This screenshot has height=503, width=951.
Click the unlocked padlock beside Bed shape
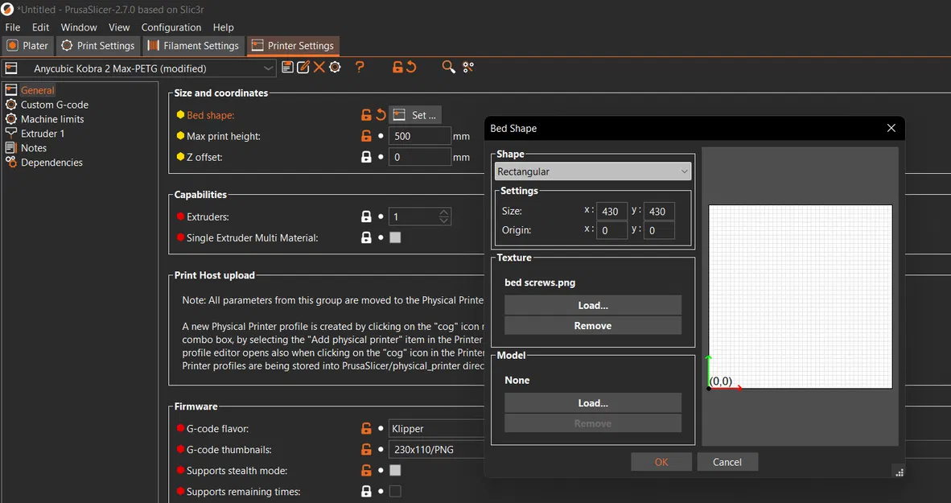[366, 114]
